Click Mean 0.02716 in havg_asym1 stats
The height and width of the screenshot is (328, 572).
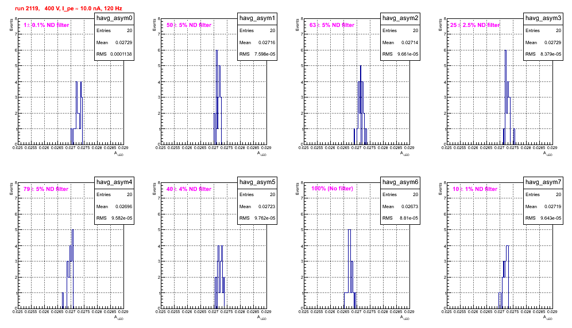(x=257, y=42)
